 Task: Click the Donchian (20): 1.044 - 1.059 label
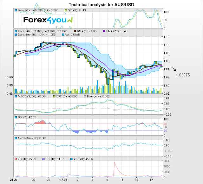pos(37,35)
